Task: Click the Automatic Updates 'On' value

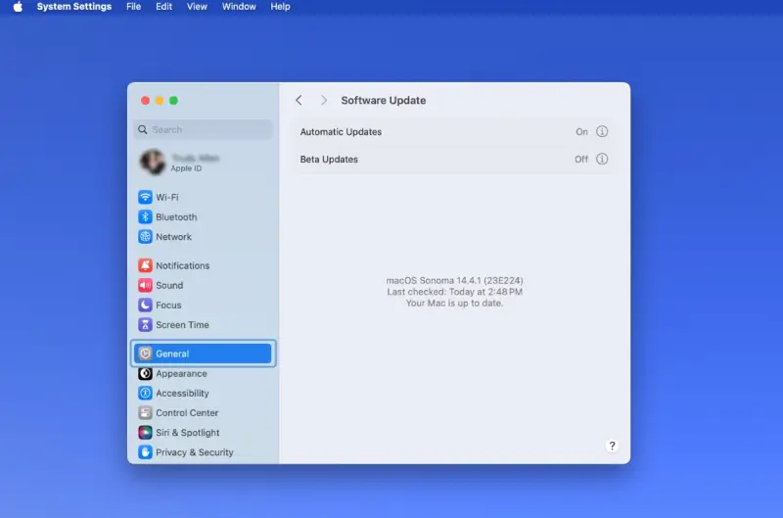Action: point(581,132)
